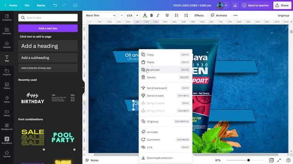Select the SALE font combination
This screenshot has width=293, height=164.
pyautogui.click(x=33, y=138)
